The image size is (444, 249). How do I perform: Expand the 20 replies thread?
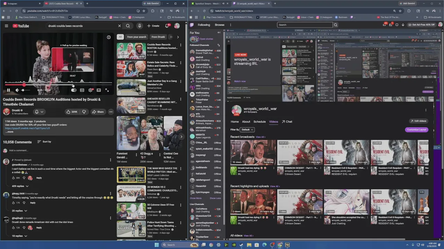coord(19,211)
